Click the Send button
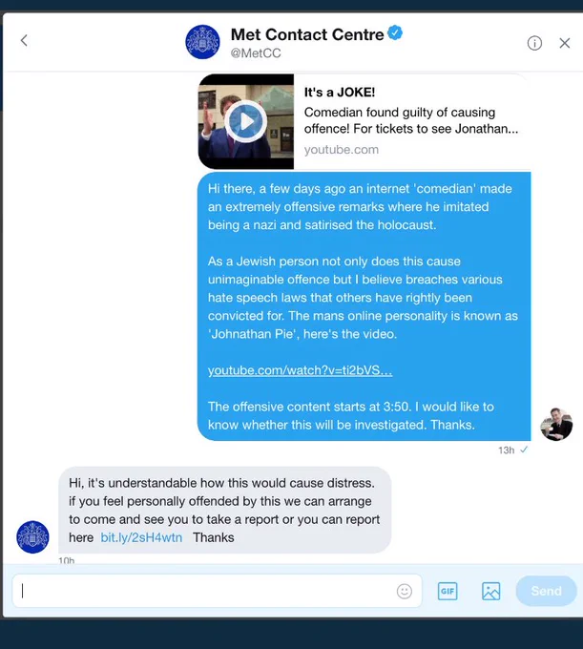583x649 pixels. click(546, 591)
